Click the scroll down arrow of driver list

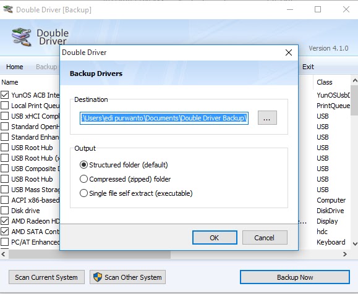[x=354, y=244]
